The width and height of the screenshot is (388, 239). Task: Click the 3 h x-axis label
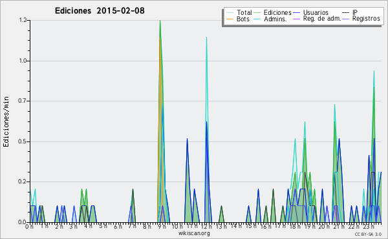[73, 226]
